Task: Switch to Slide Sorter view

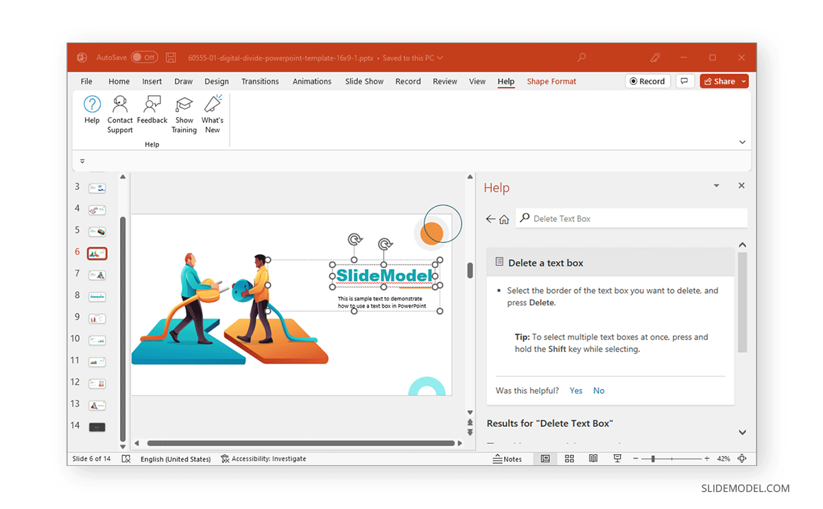Action: coord(569,458)
